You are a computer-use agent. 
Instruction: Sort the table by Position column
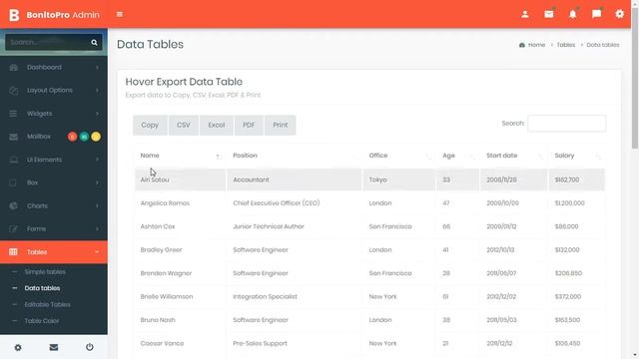coord(294,156)
